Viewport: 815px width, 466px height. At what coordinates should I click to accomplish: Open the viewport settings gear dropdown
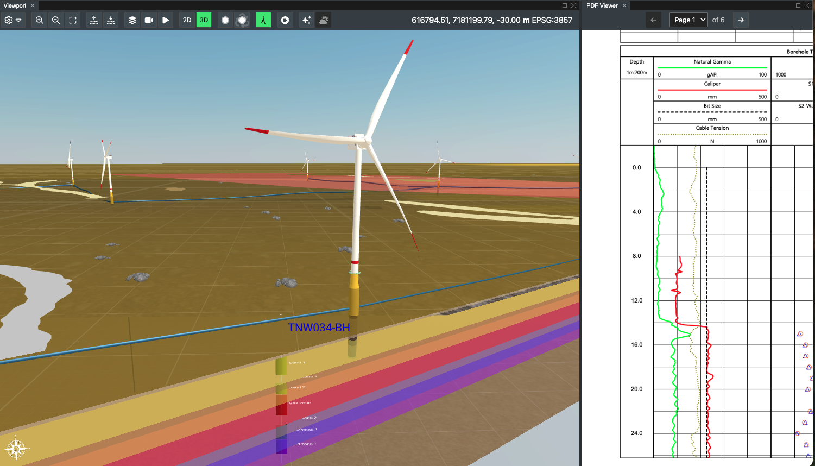coord(12,20)
